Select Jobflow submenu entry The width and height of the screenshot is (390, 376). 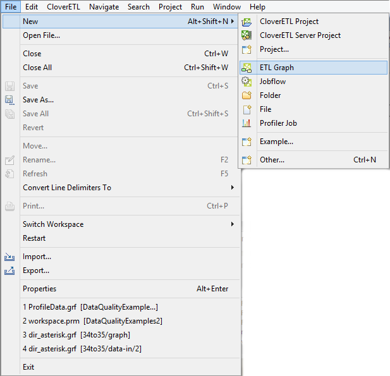[x=314, y=82]
